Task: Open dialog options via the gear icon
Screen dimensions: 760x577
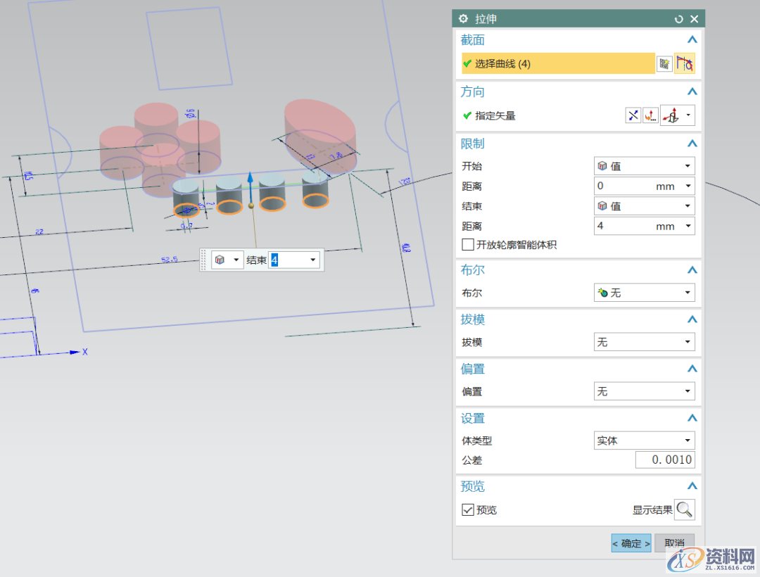Action: [x=463, y=19]
